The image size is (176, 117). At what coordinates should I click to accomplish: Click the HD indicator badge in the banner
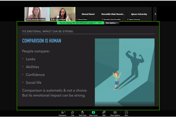pyautogui.click(x=100, y=23)
